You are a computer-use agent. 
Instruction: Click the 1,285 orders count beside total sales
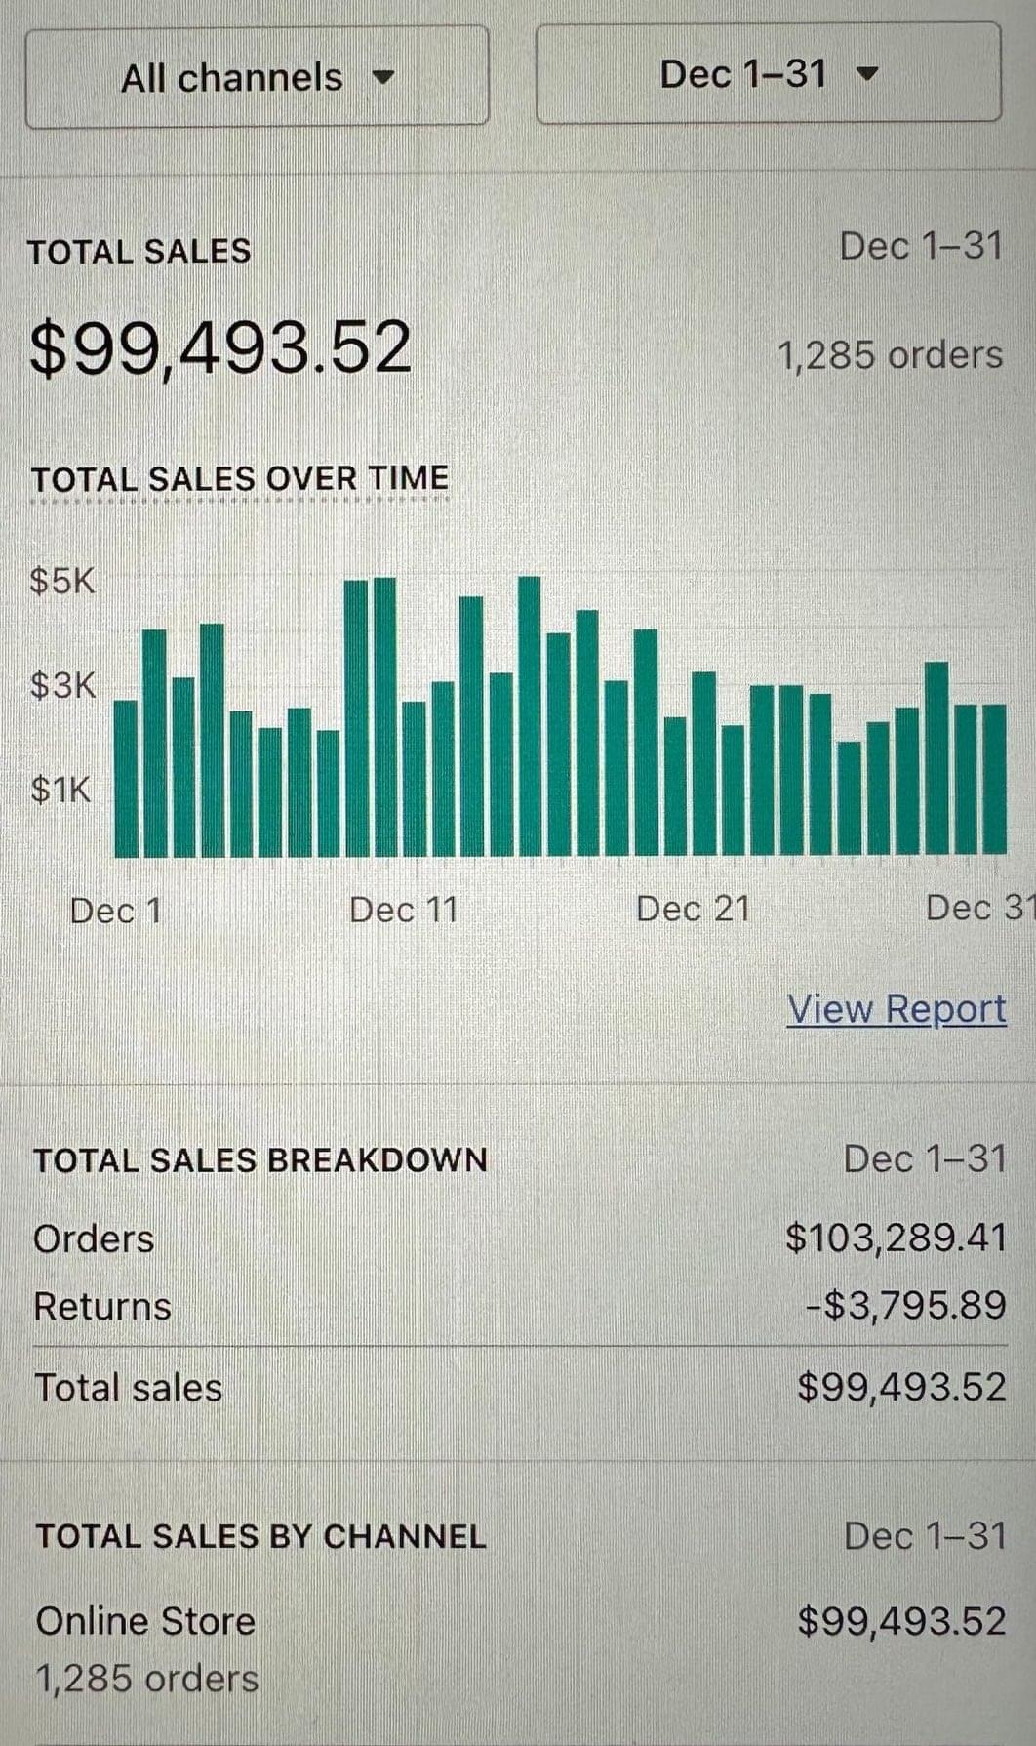[x=889, y=355]
